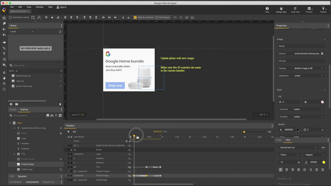Select the Hand pan tool
This screenshot has height=186, width=331.
(4, 78)
